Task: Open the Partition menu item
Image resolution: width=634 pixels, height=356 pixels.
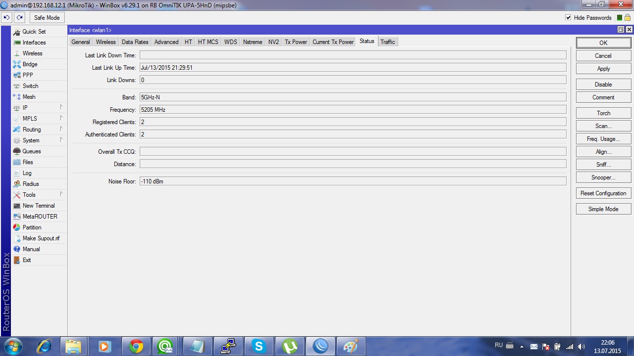Action: click(x=32, y=227)
